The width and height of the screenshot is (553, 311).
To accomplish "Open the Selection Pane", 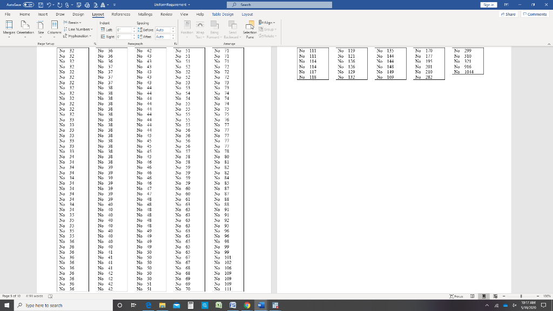I will pos(249,29).
